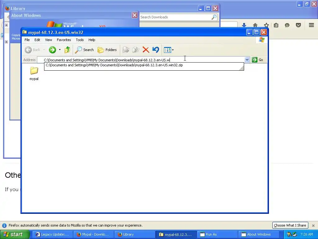
Task: Dismiss the Firefox data notification bar
Action: coord(313,225)
